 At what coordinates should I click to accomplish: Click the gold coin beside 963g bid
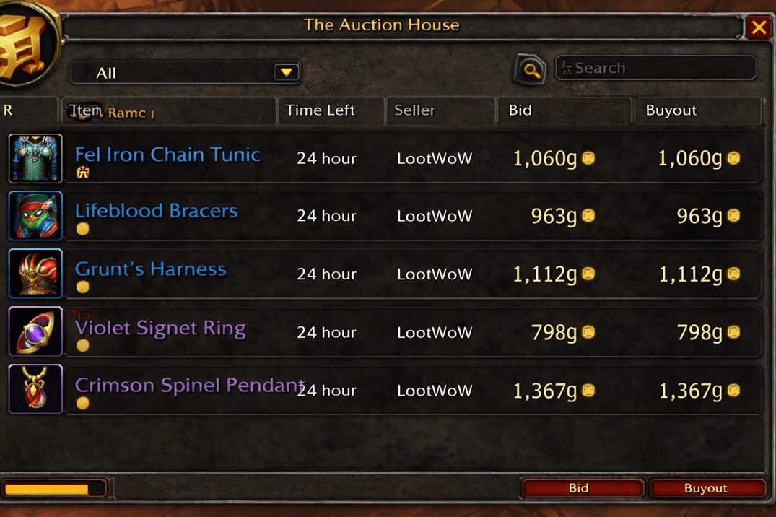point(588,216)
